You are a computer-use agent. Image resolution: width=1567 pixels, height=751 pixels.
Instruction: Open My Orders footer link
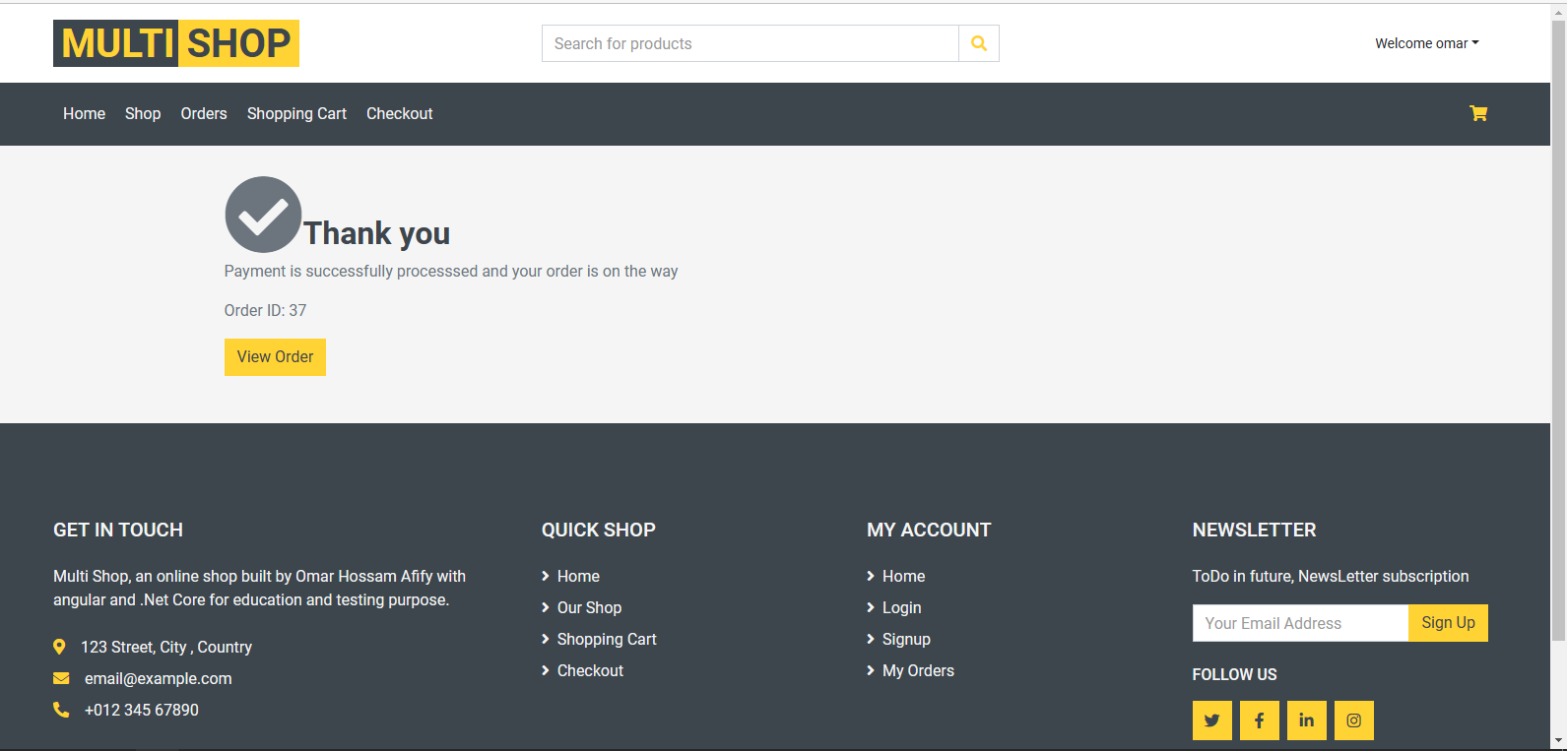(918, 670)
